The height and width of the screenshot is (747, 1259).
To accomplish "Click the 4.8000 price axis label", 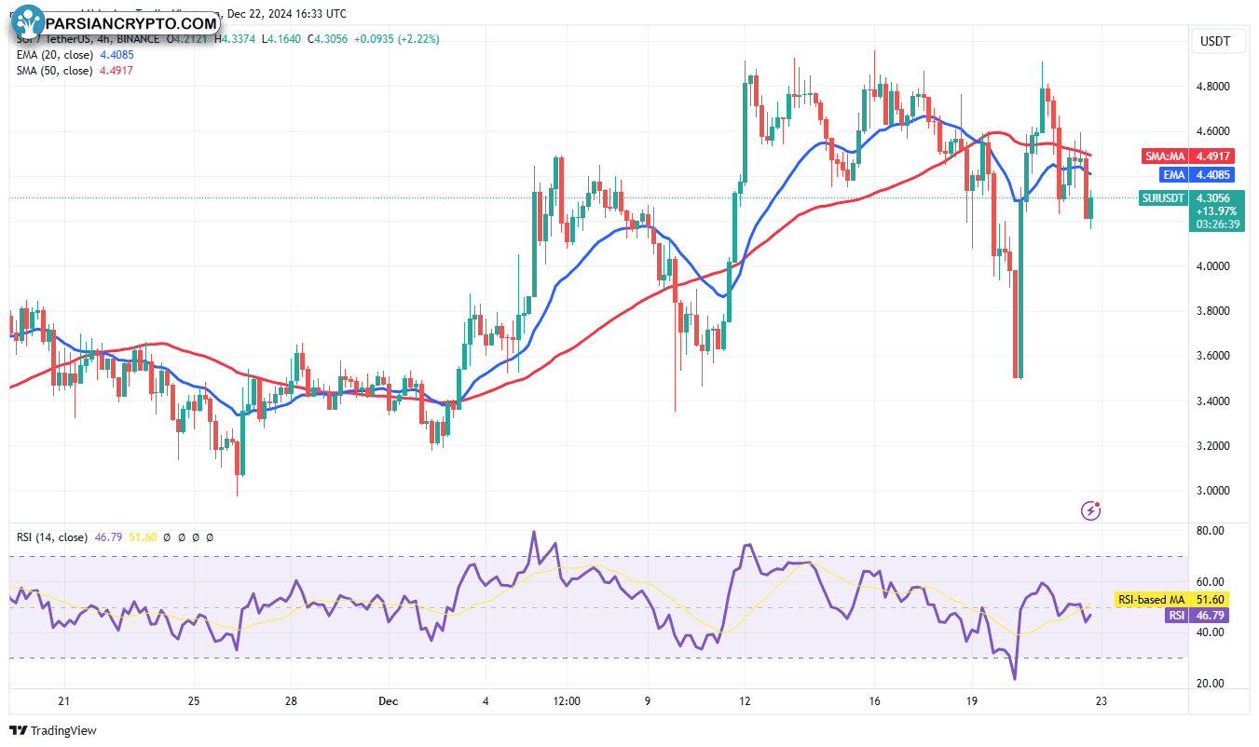I will [1213, 87].
